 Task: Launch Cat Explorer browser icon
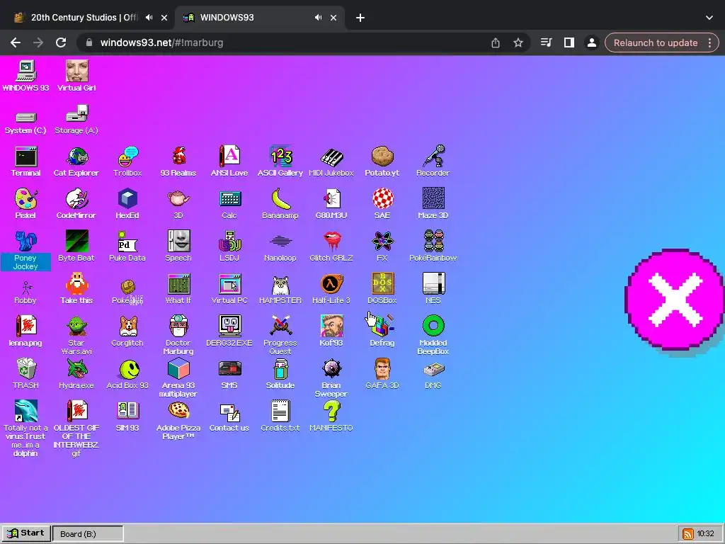[x=76, y=161]
